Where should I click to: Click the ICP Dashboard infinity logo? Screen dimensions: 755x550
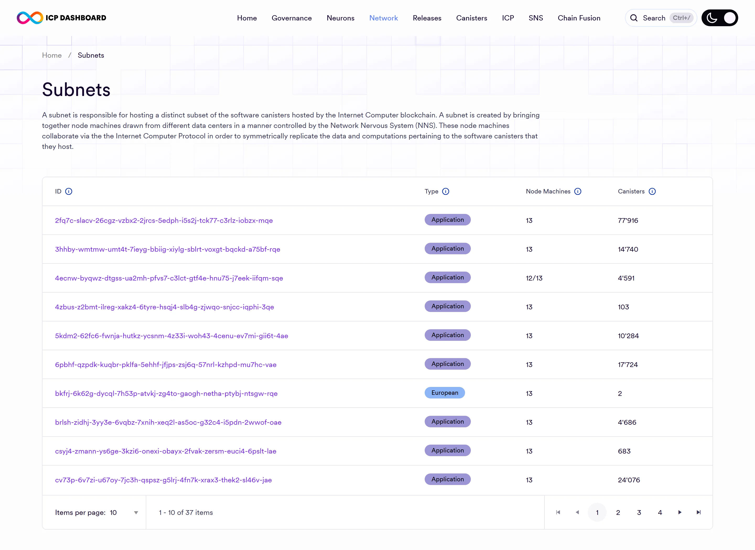tap(30, 18)
